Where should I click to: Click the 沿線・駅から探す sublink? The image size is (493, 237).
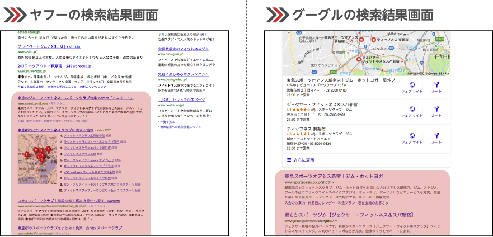pos(29,121)
